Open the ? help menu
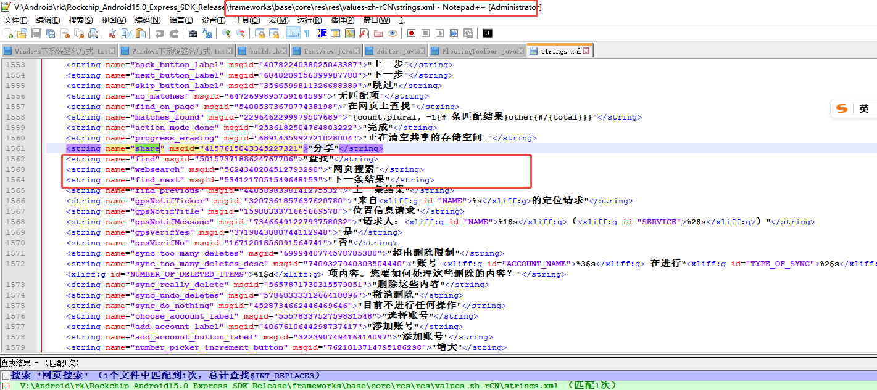 pos(401,20)
